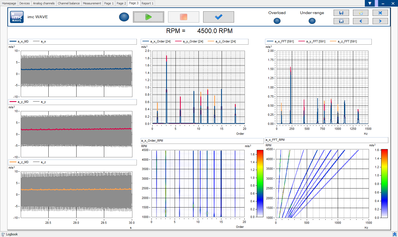Click the Under-range indicator light

[312, 21]
